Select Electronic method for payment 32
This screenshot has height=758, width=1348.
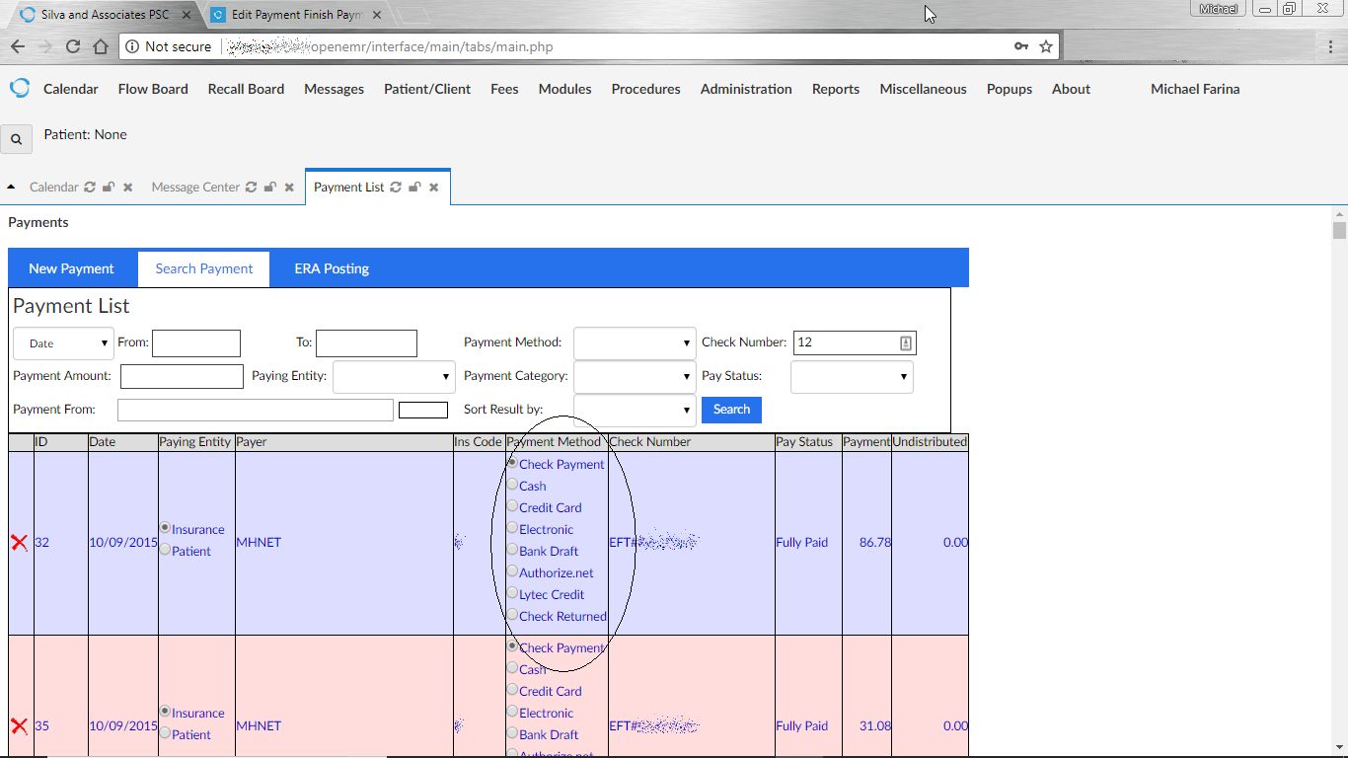coord(512,527)
